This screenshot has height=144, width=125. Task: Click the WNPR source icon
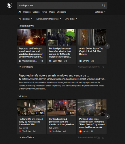(80, 61)
